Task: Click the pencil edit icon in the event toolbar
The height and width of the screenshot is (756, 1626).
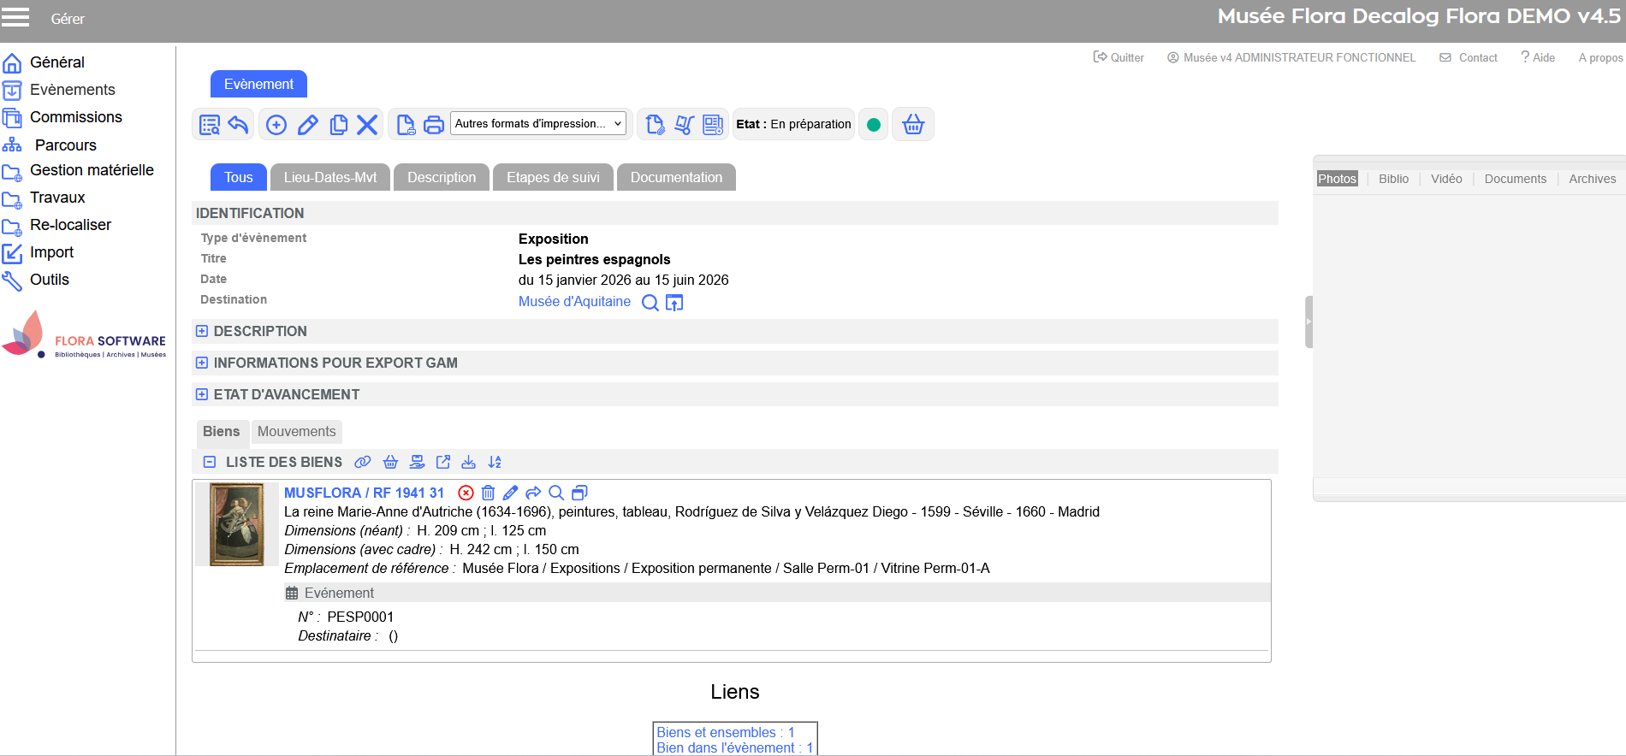Action: pyautogui.click(x=308, y=125)
